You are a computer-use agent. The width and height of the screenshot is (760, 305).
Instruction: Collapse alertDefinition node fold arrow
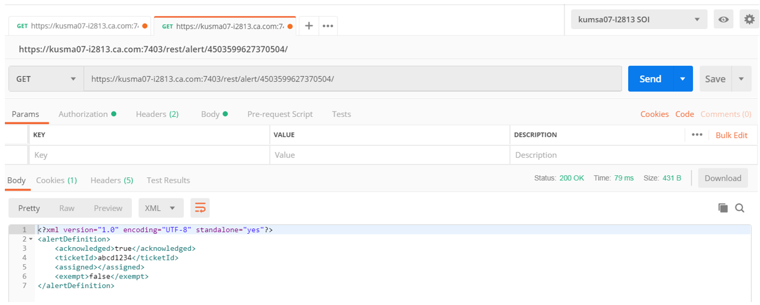(x=31, y=239)
